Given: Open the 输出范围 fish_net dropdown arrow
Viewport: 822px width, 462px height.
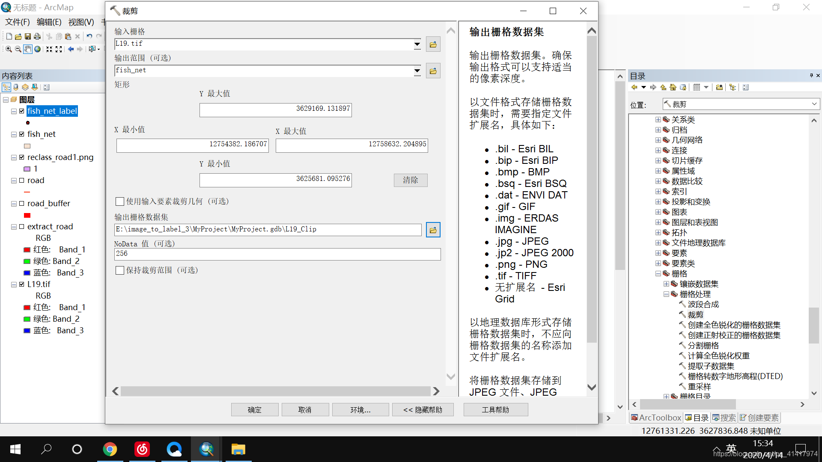Looking at the screenshot, I should point(417,71).
